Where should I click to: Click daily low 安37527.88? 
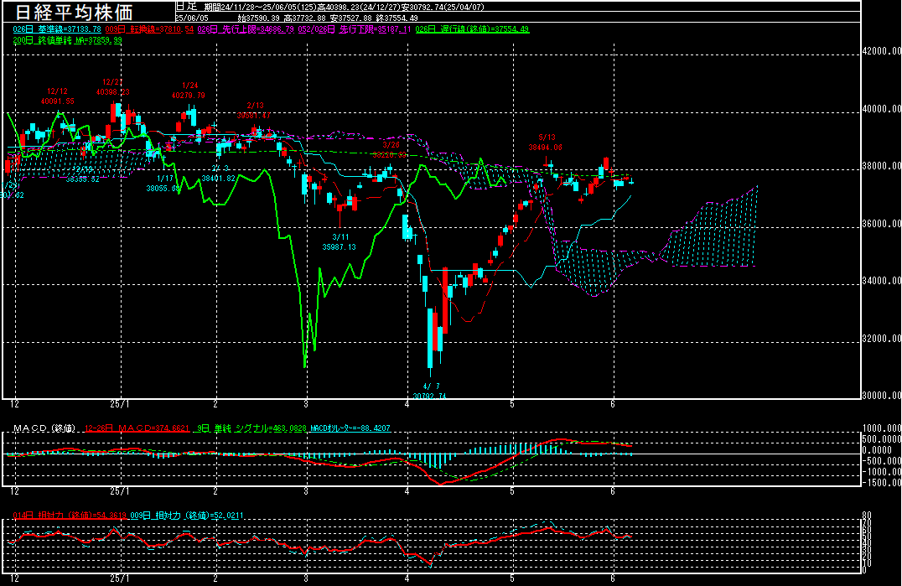(x=351, y=18)
